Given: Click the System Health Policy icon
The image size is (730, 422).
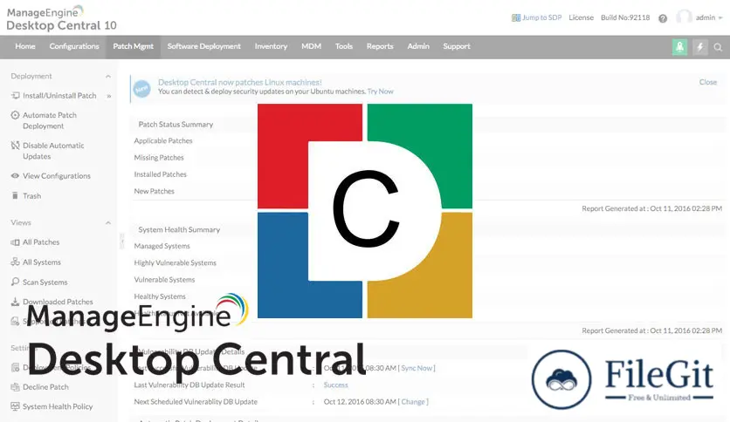Looking at the screenshot, I should point(15,406).
